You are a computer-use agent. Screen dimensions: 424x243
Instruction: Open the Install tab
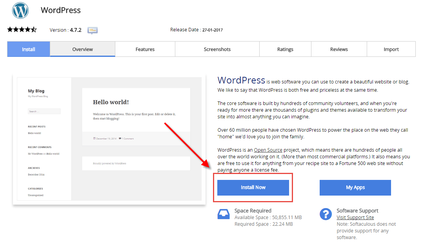(x=29, y=49)
